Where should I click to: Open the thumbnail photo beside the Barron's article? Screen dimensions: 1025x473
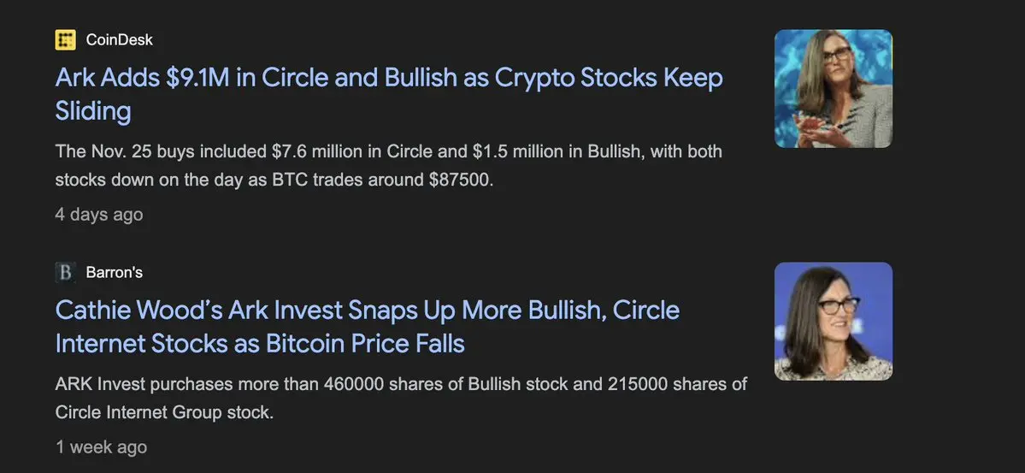[x=834, y=322]
